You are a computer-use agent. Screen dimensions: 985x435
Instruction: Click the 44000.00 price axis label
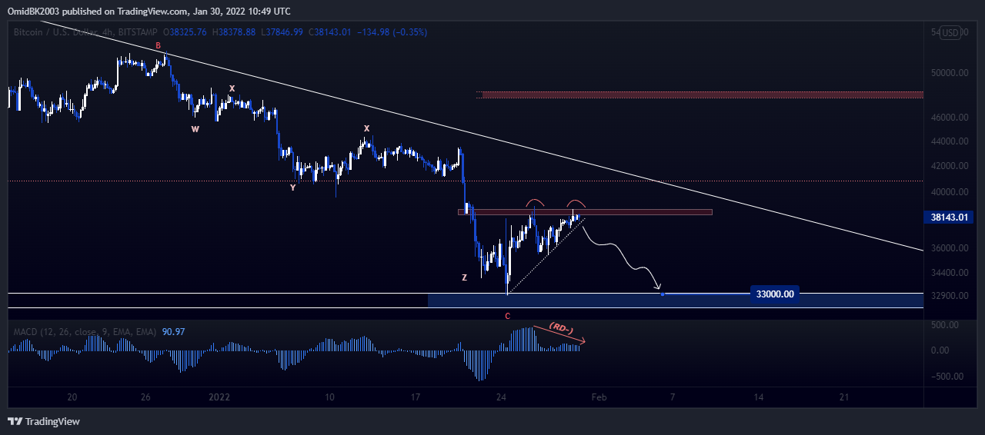(x=948, y=141)
